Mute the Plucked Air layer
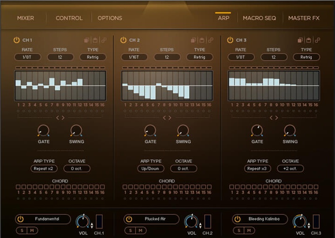This screenshot has height=238, width=335. tap(141, 231)
